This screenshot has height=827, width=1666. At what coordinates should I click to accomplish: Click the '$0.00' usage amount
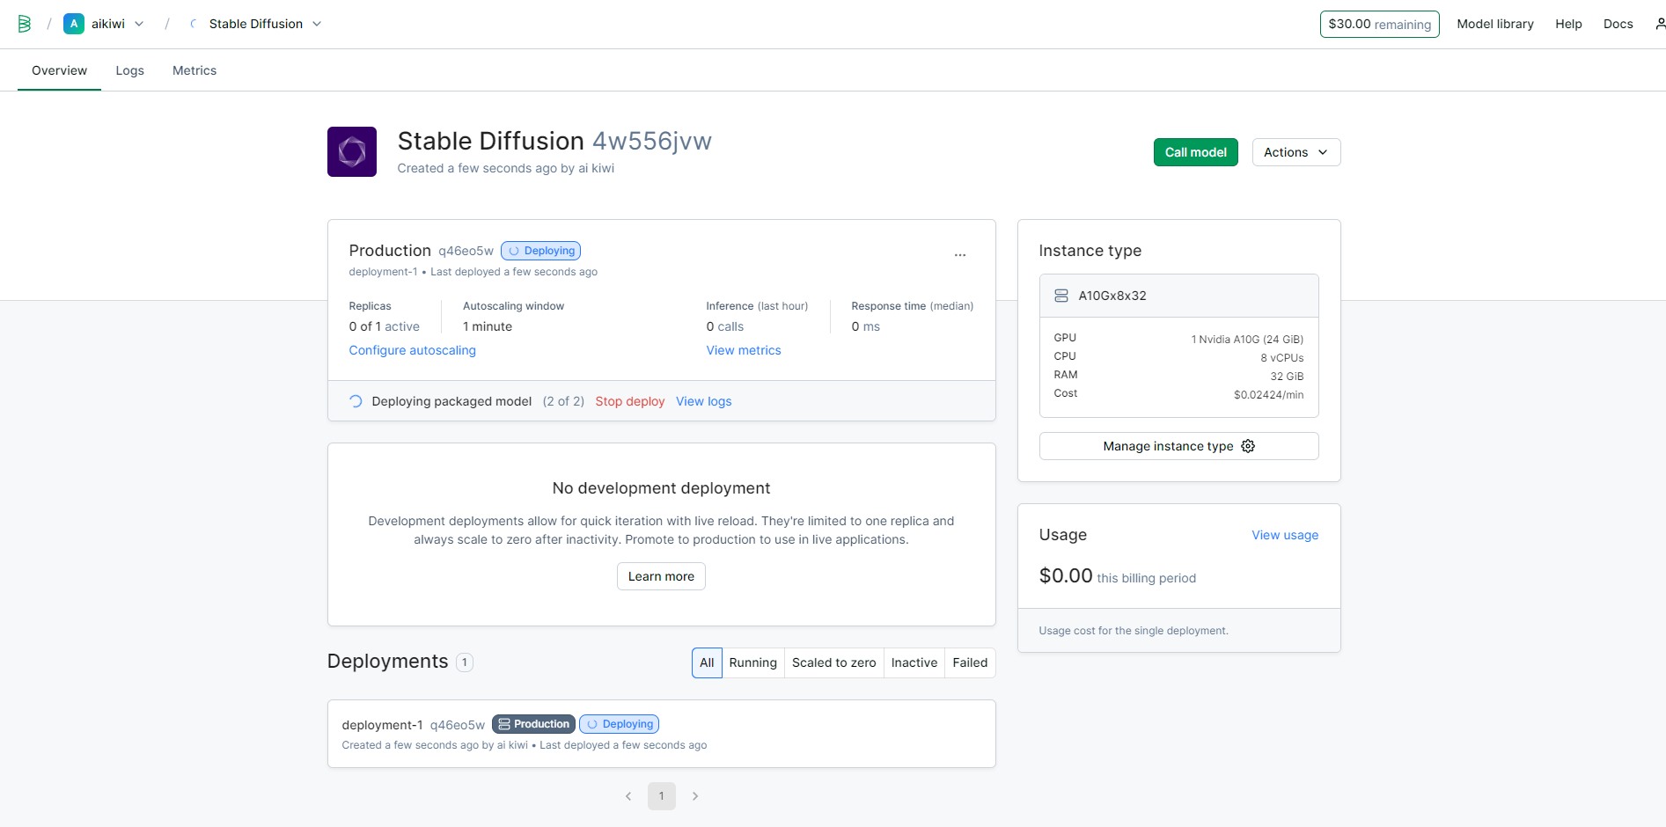point(1066,576)
